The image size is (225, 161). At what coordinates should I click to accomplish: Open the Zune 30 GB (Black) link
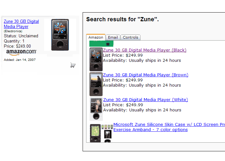[145, 50]
